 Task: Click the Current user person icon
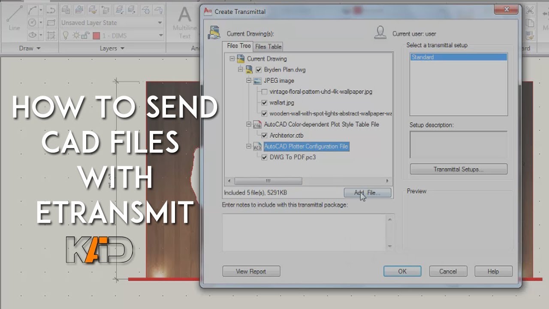(x=381, y=33)
